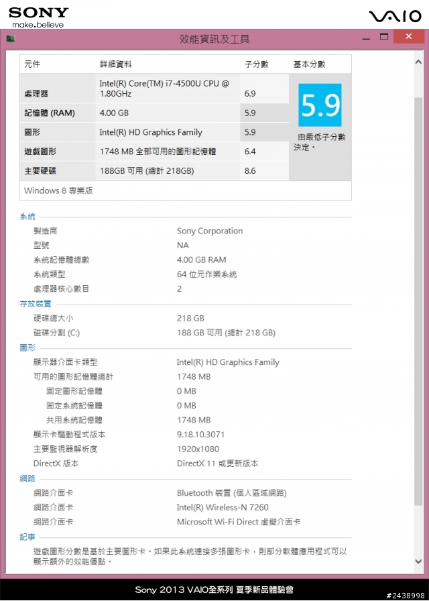The image size is (429, 601).
Task: Click the Intel(R) Wireless-N 7260 value
Action: pos(223,508)
